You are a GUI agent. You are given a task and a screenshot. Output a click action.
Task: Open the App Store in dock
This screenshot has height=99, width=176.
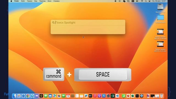pyautogui.click(x=104, y=96)
